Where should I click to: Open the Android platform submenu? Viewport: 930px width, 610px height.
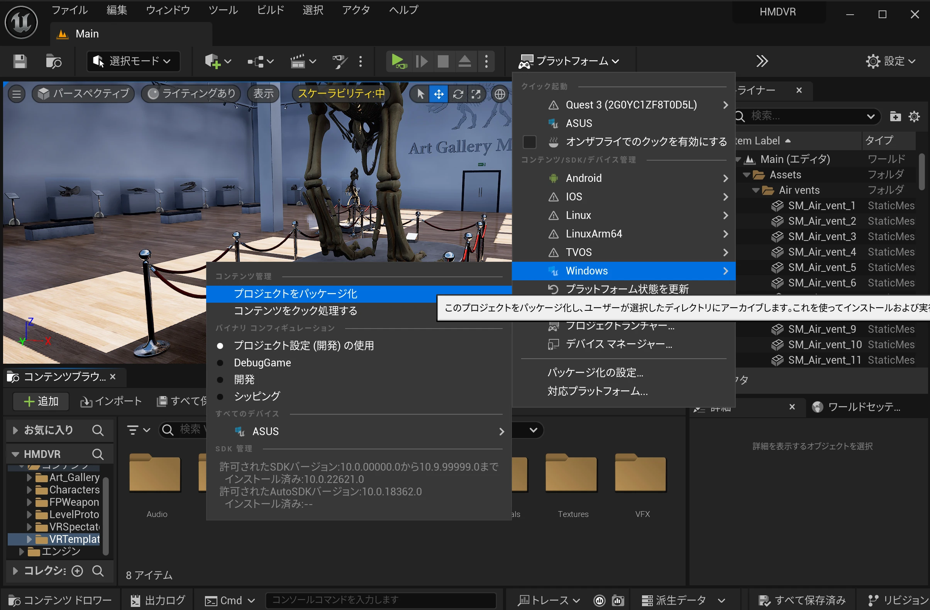coord(584,178)
